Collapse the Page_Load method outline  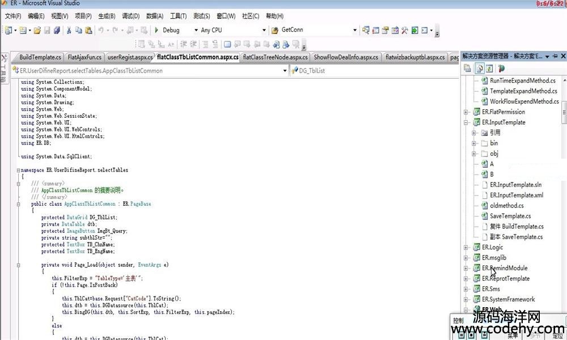pos(18,265)
